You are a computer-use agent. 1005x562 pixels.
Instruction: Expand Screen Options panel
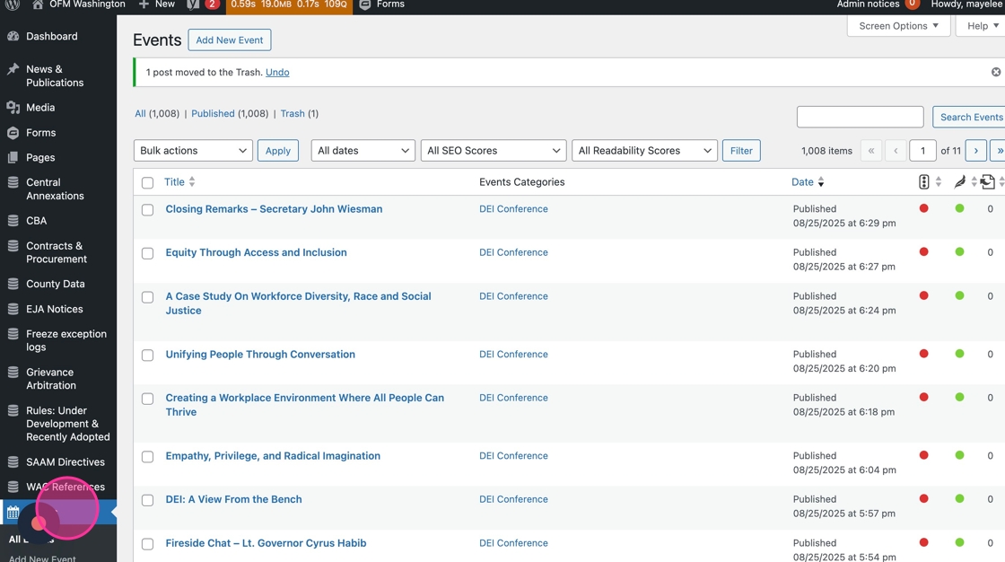coord(898,26)
